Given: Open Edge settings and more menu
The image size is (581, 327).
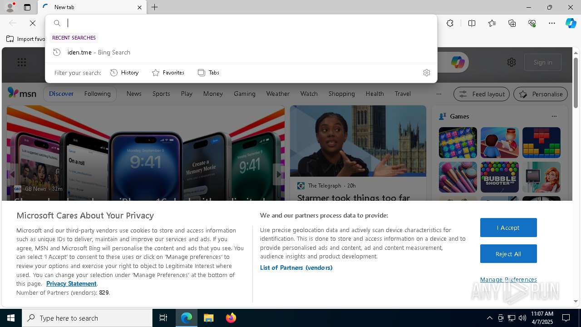Looking at the screenshot, I should [x=552, y=23].
